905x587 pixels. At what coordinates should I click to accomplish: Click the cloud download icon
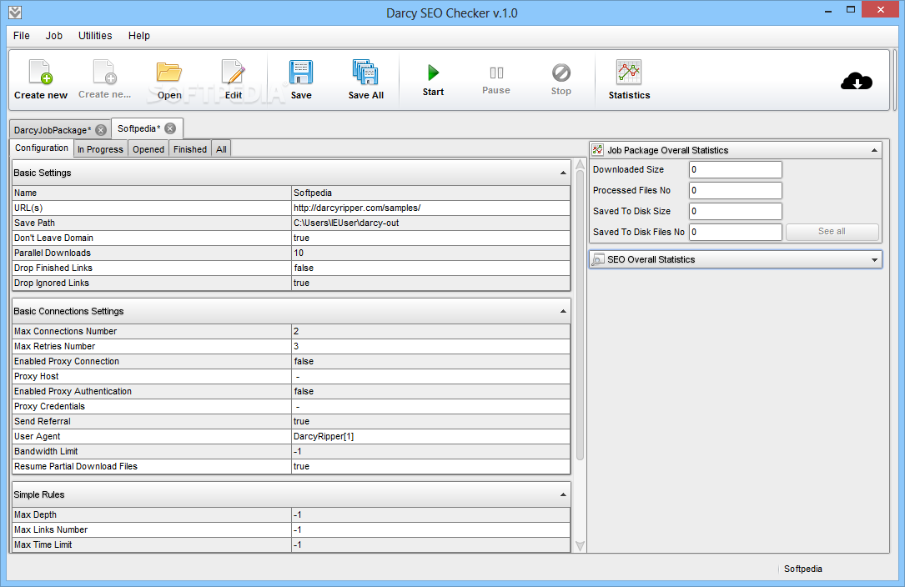coord(857,81)
